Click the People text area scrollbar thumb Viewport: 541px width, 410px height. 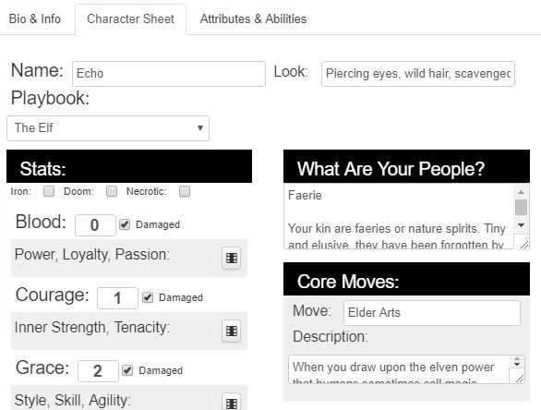(521, 207)
